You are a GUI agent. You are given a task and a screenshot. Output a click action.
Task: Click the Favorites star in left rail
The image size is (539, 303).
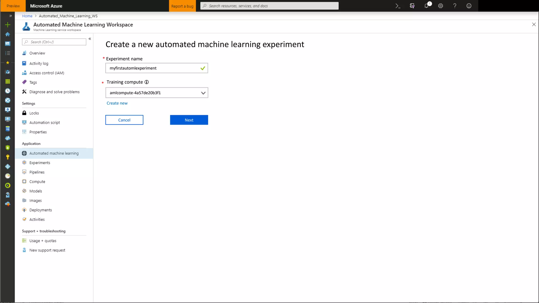[x=8, y=63]
